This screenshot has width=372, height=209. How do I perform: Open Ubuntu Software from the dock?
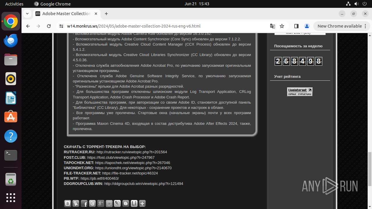(x=11, y=117)
